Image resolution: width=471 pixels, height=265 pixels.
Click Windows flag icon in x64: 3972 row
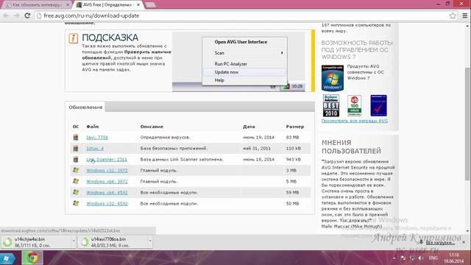(76, 182)
